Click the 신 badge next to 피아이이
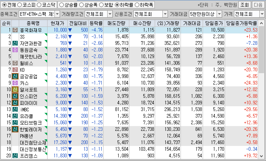The height and width of the screenshot is (161, 266). click(15, 103)
